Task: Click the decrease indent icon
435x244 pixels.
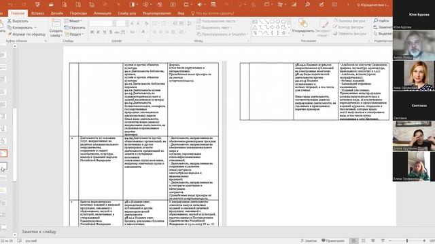Action: coord(175,24)
